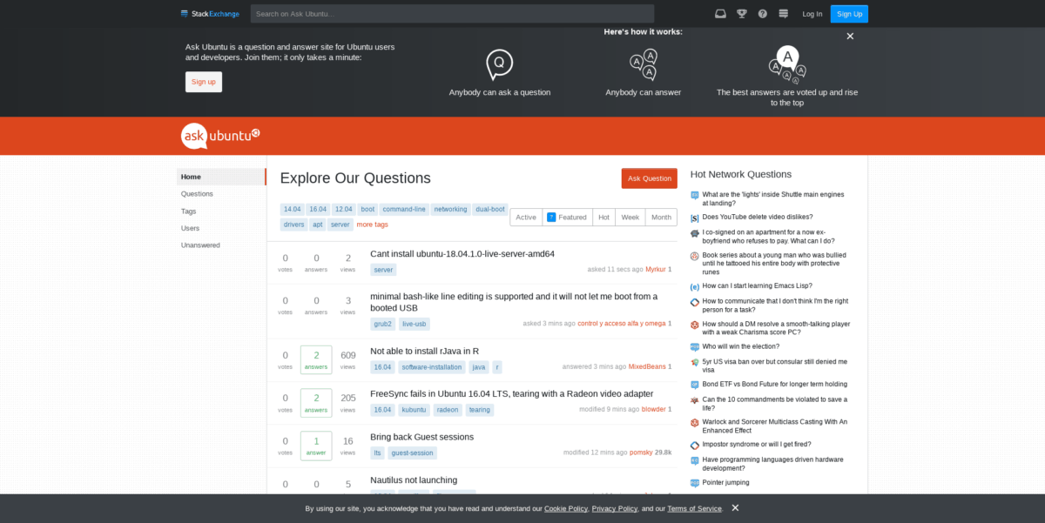The width and height of the screenshot is (1045, 523).
Task: Open 'Does YouTube delete video dislikes?' link
Action: (758, 217)
